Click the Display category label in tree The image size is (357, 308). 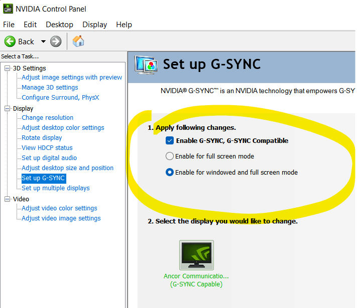tap(23, 108)
